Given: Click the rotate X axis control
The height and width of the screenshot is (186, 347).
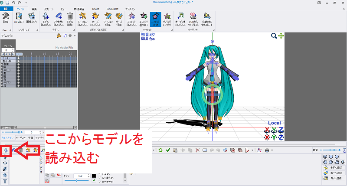Looking at the screenshot, I should (267, 130).
